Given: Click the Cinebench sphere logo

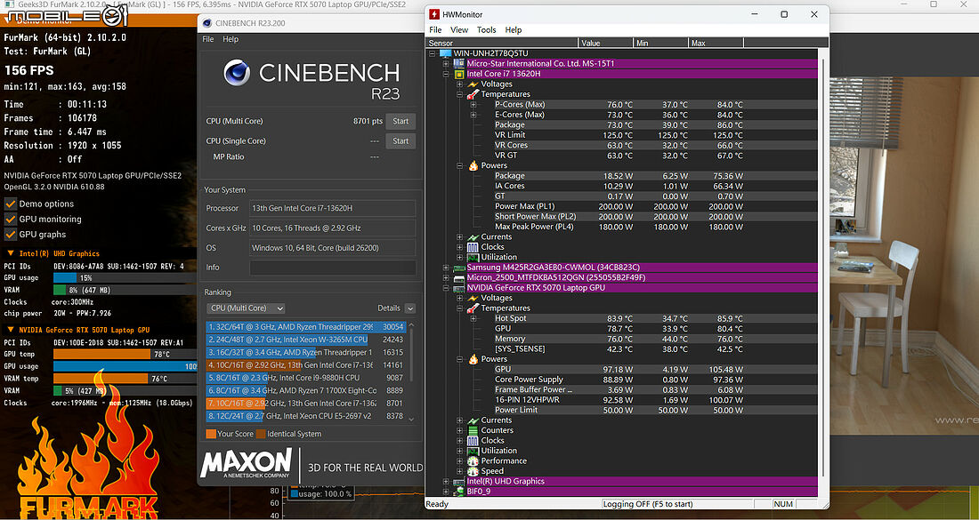Looking at the screenshot, I should click(238, 73).
